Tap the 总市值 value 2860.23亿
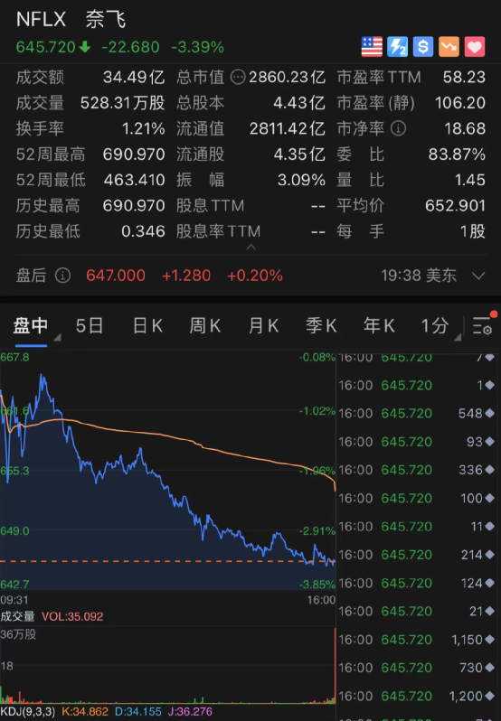The height and width of the screenshot is (721, 501). (287, 78)
